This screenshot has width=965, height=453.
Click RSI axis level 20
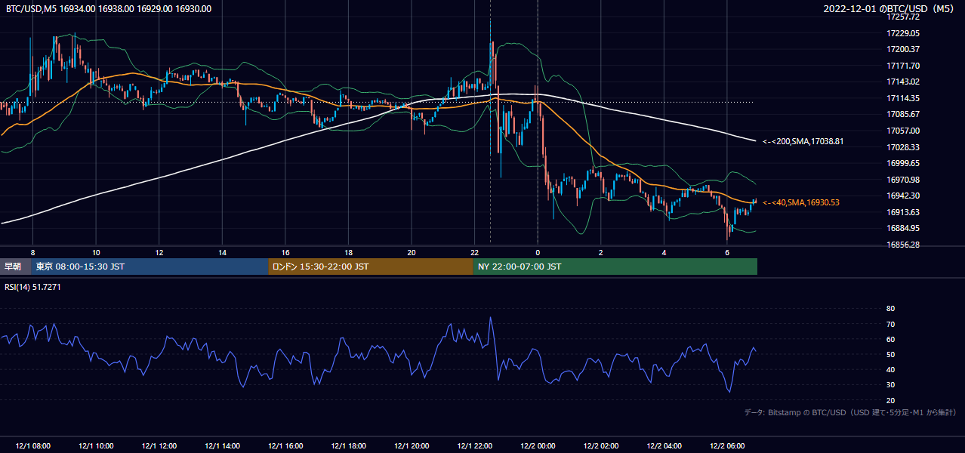click(890, 400)
